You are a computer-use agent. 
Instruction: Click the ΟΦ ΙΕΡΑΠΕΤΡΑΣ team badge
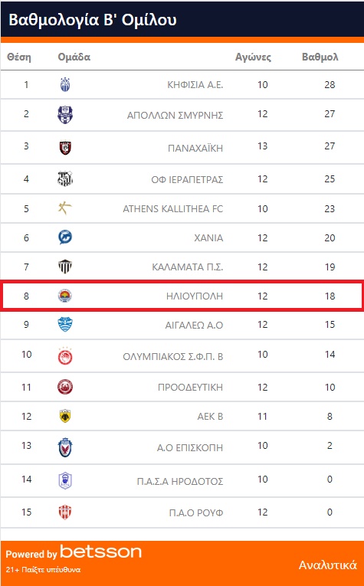[x=65, y=178]
